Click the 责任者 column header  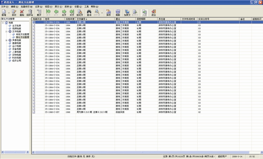pyautogui.click(x=169, y=19)
